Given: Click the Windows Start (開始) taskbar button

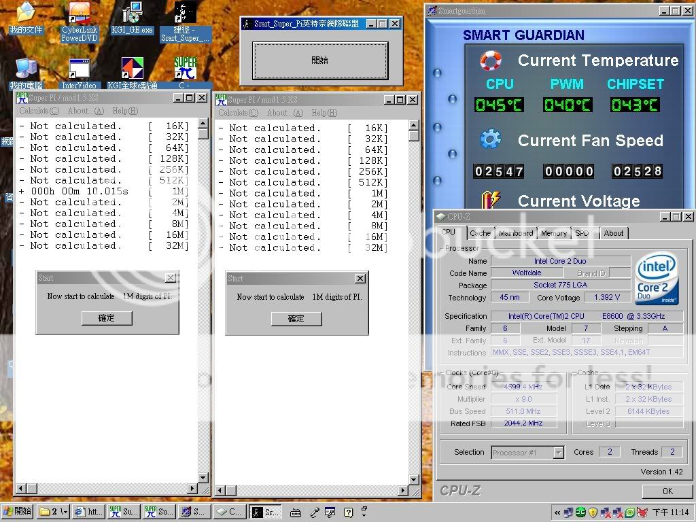Looking at the screenshot, I should click(18, 512).
